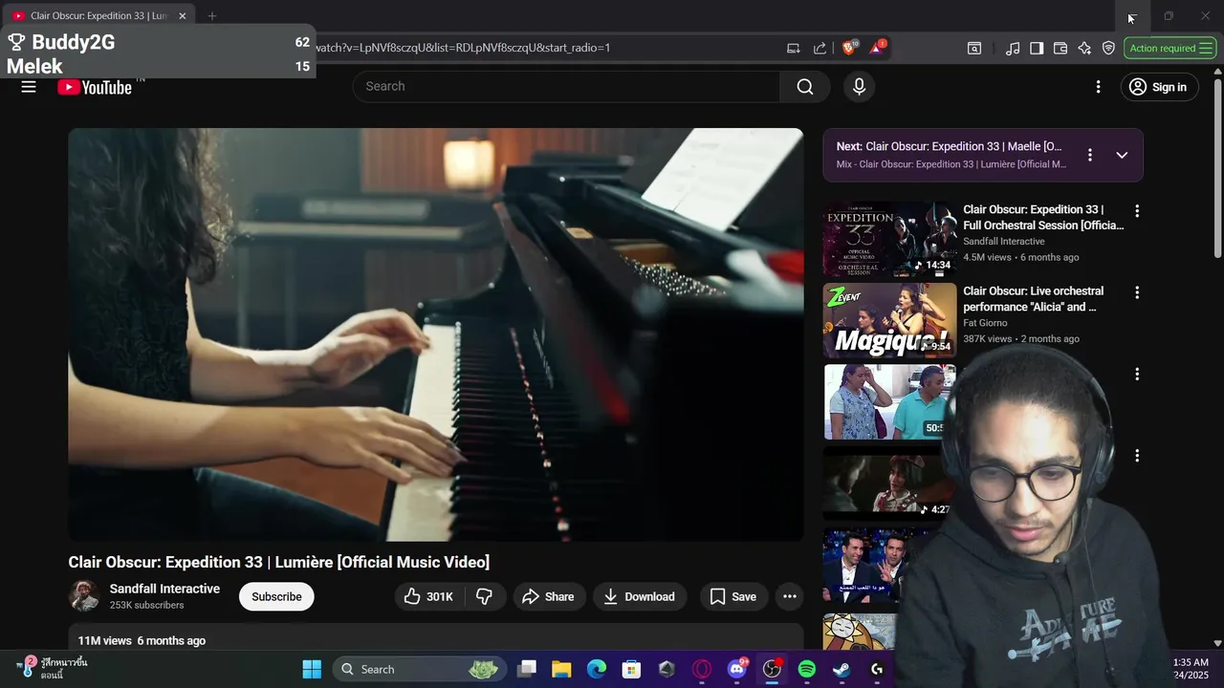1224x688 pixels.
Task: Open the Brave playlist music note icon
Action: pyautogui.click(x=1013, y=48)
